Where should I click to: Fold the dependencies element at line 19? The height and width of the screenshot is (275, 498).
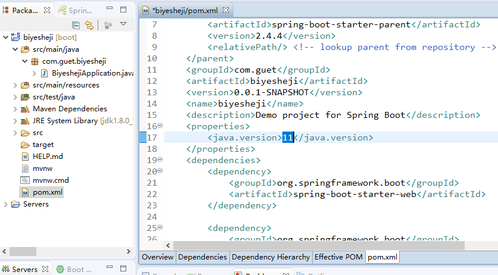click(x=160, y=160)
